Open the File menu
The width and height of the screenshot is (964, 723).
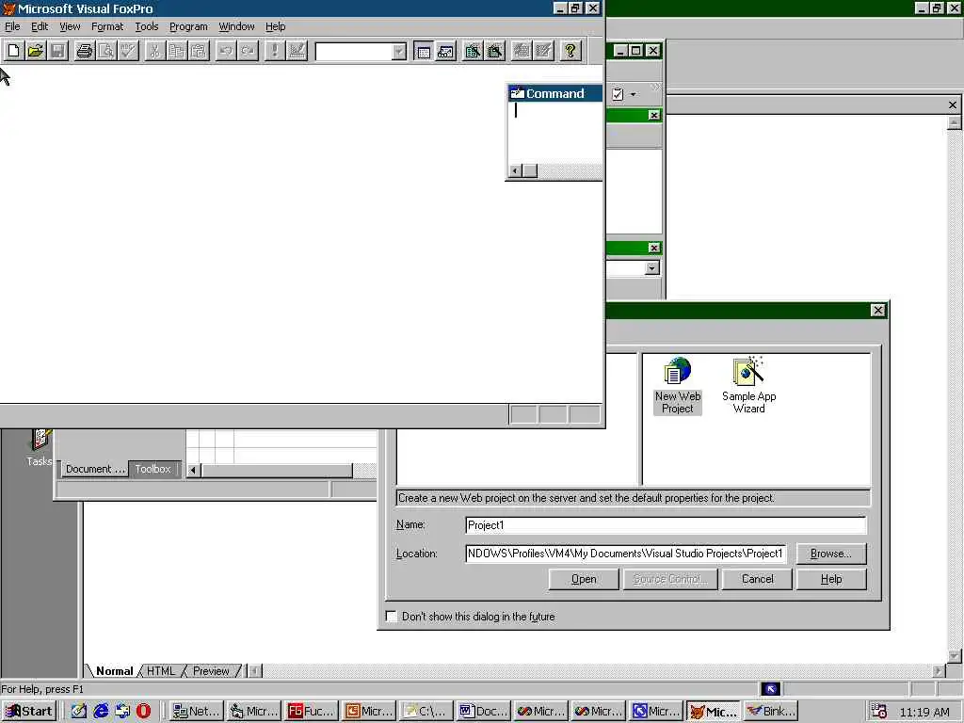(x=12, y=26)
